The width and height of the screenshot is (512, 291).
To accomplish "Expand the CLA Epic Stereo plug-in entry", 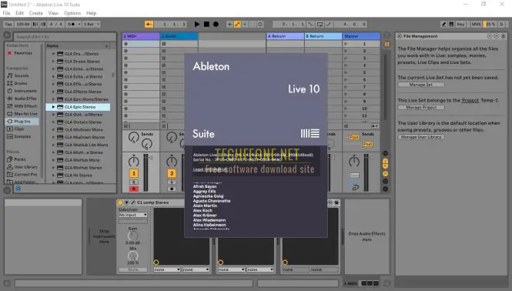I will [54, 107].
